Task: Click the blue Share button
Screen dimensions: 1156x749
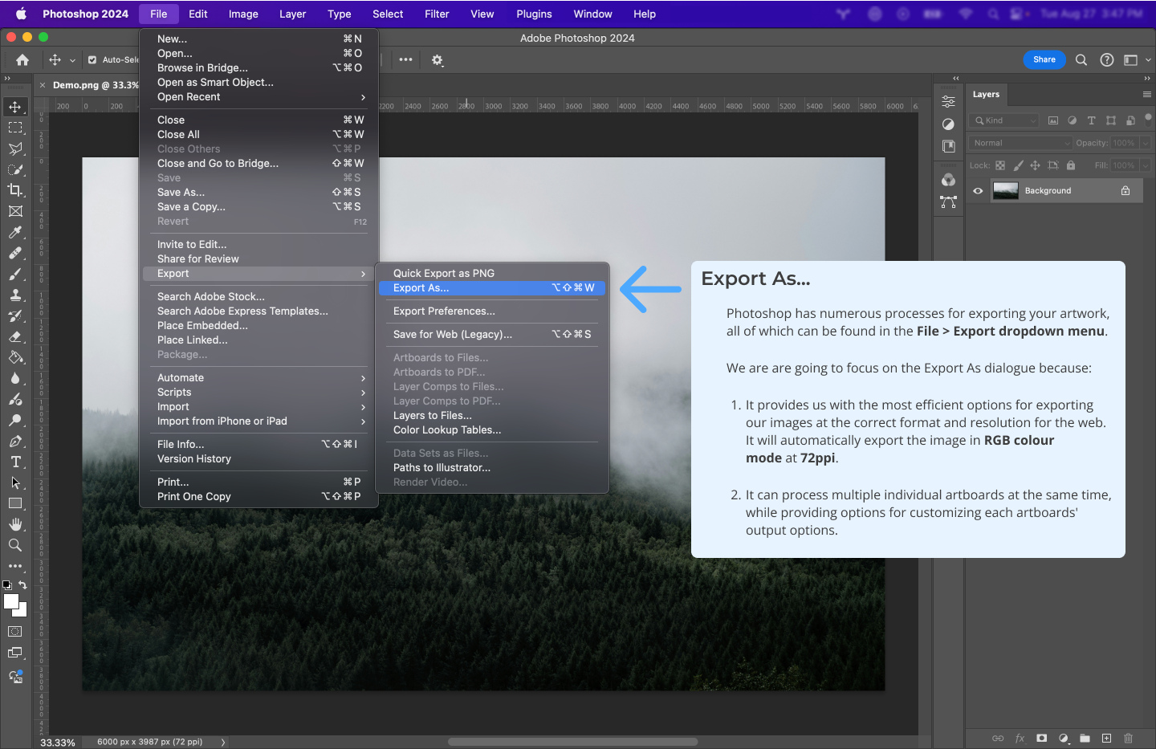Action: pos(1044,59)
